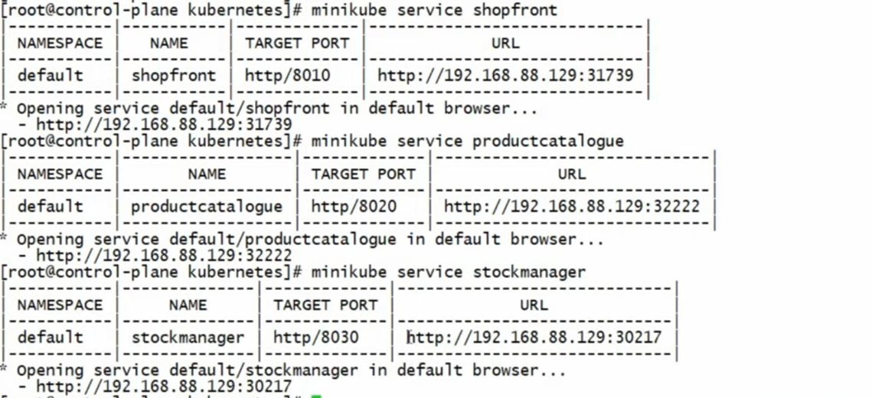Click the 'minikube service shopfront' command text
This screenshot has width=872, height=398.
click(x=434, y=10)
